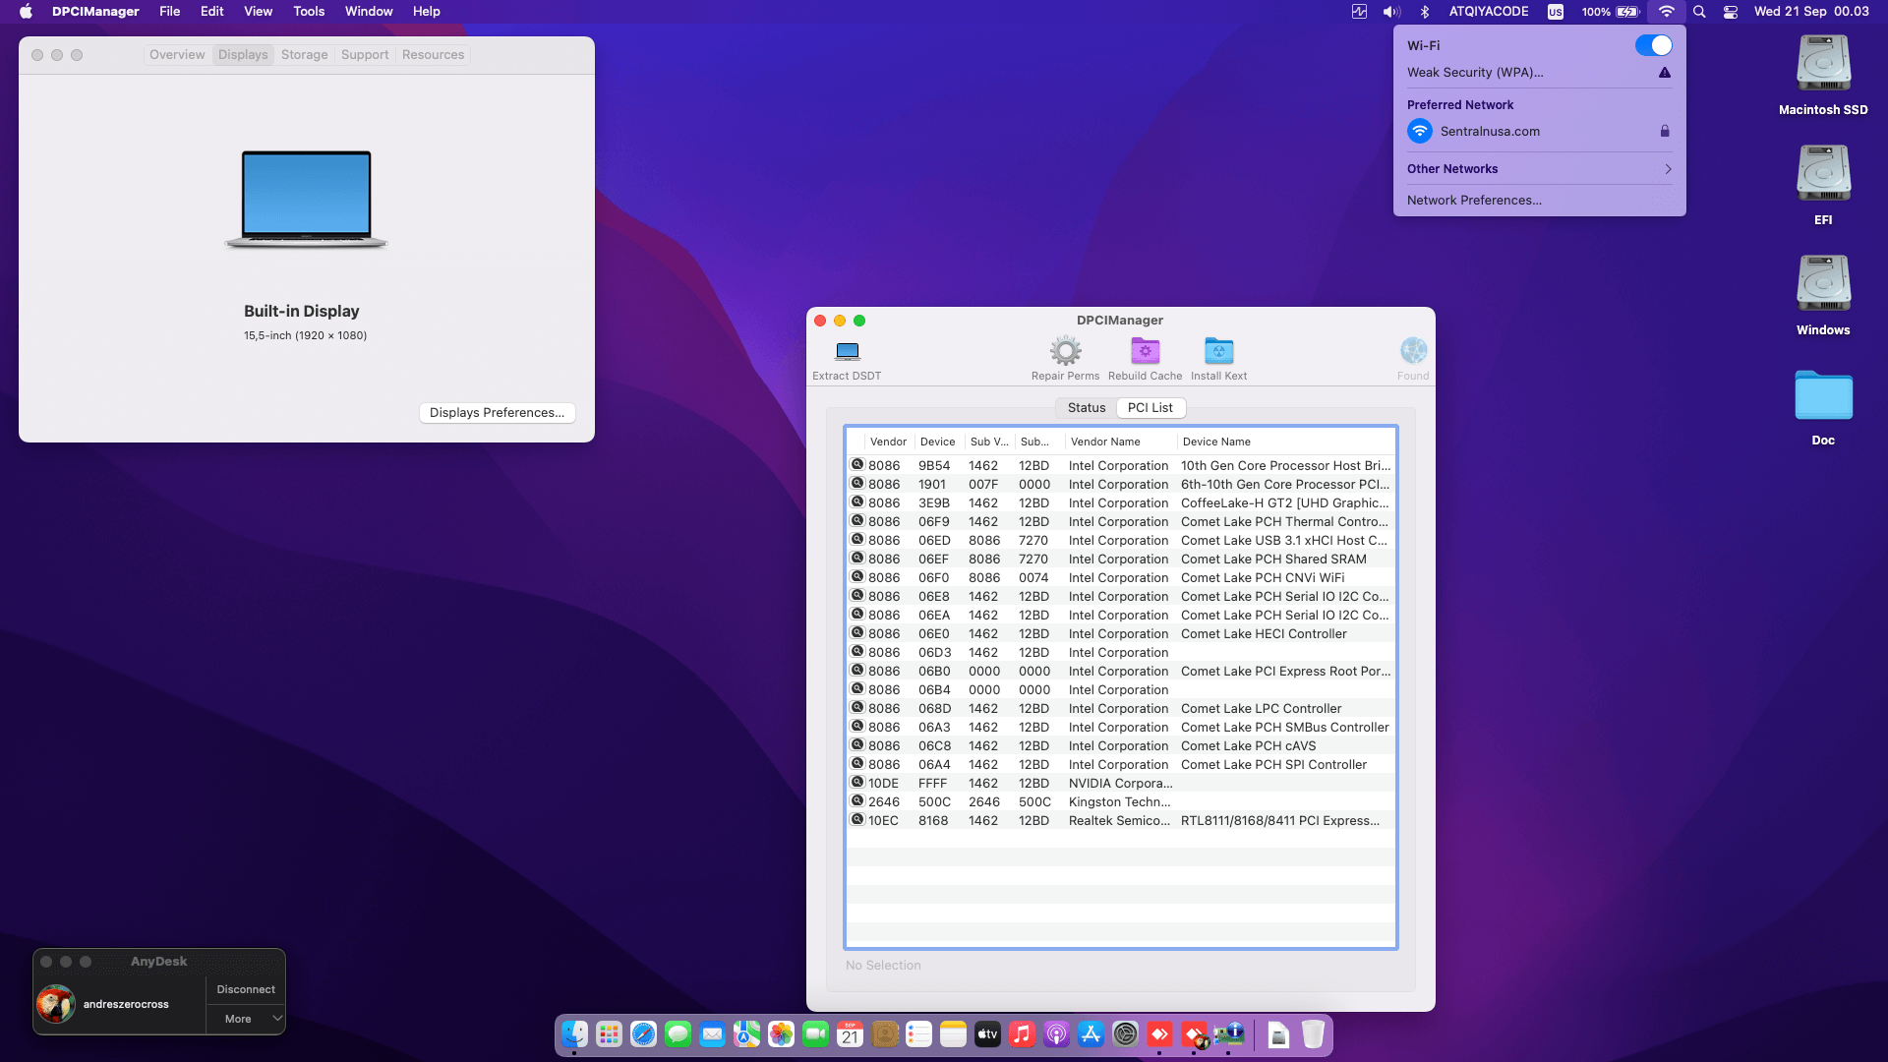Screen dimensions: 1888x1062
Task: Open Messages from the Dock
Action: (678, 1034)
